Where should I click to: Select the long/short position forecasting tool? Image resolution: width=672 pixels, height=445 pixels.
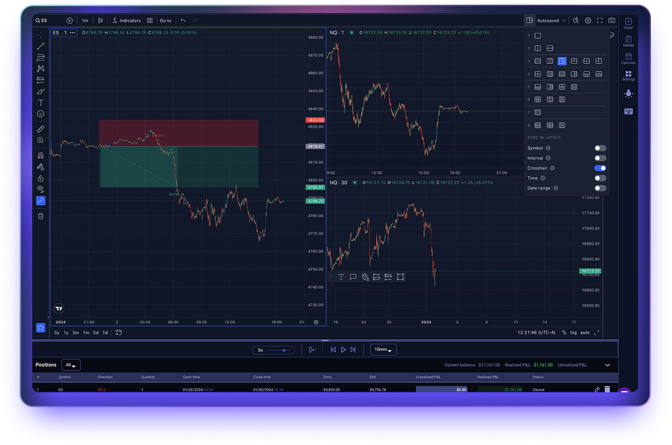pos(41,80)
